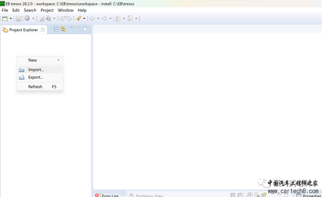
Task: Choose Export... from the context menu
Action: (x=36, y=77)
